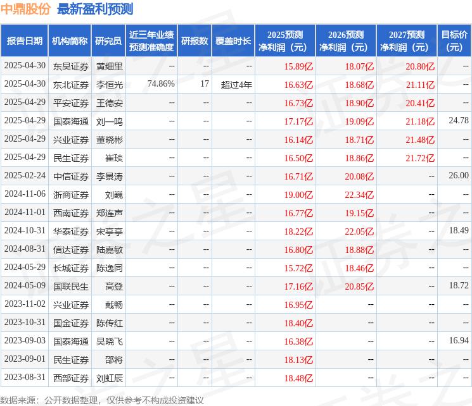Click accuracy value 74.86%
This screenshot has height=406, width=472.
click(161, 84)
